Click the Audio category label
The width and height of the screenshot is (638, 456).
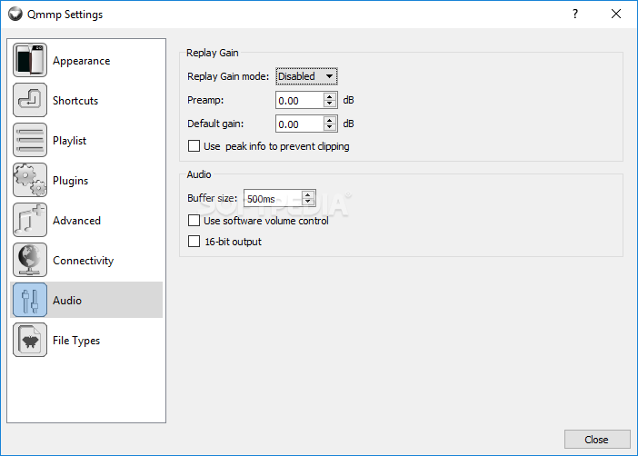click(67, 300)
